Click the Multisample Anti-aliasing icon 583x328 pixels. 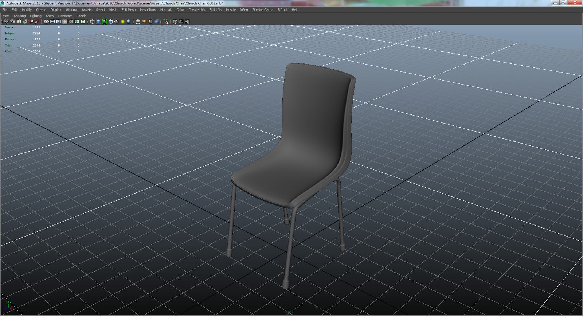(150, 22)
